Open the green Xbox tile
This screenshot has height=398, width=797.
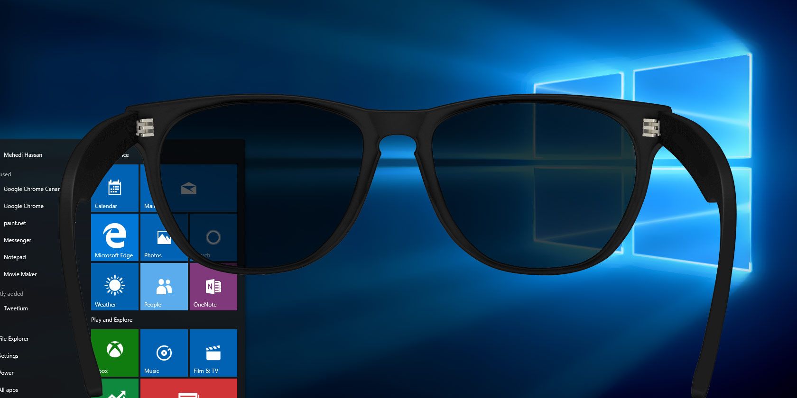[115, 353]
